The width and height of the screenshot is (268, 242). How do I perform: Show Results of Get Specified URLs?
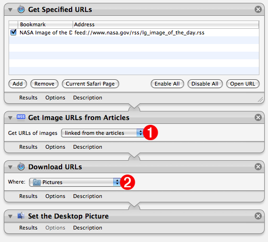tap(28, 98)
